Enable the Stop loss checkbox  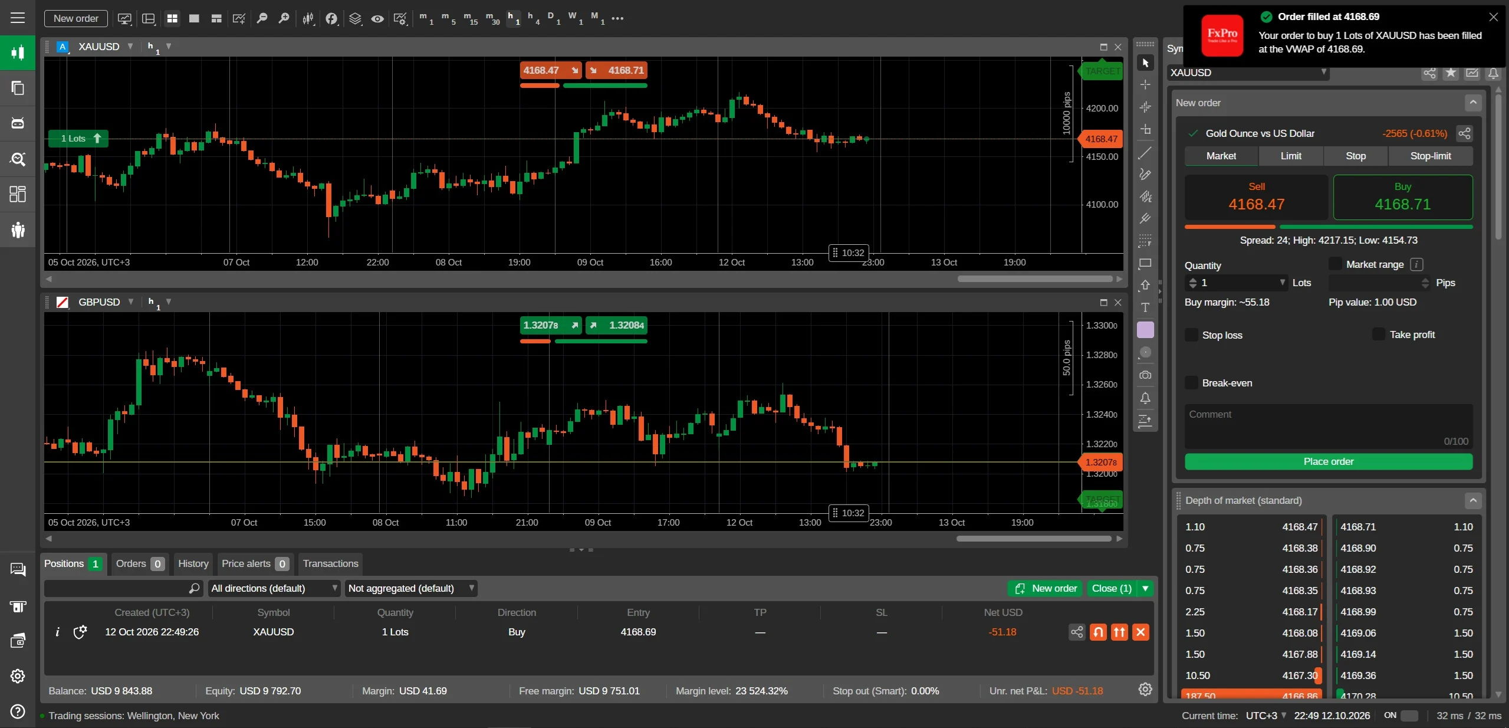1191,335
